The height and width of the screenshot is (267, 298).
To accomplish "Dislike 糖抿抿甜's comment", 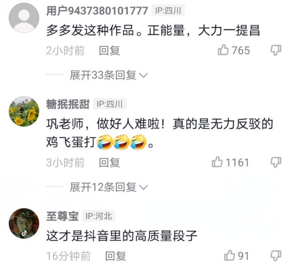I will click(x=276, y=162).
